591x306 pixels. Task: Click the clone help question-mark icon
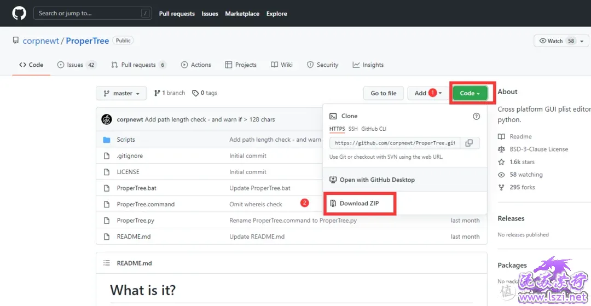pos(477,116)
